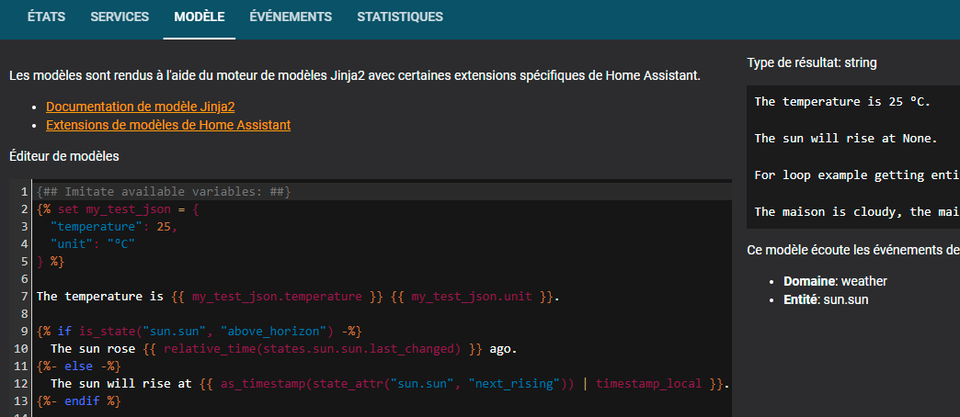
Task: Click the is_state "sun.sun" condition line
Action: 202,332
